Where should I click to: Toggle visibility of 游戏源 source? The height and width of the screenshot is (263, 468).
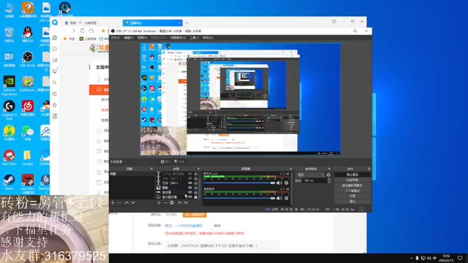pyautogui.click(x=190, y=192)
